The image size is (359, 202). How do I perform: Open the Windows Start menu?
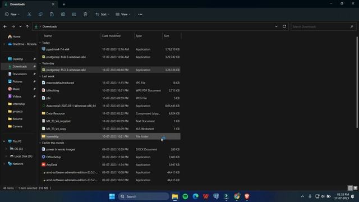pos(112,196)
